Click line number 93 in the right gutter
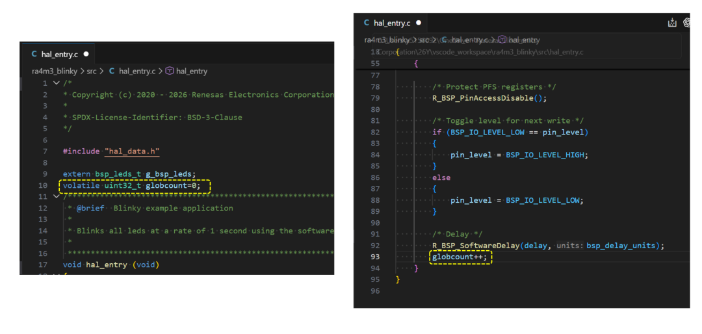Viewport: 702px width, 334px height. click(x=375, y=257)
